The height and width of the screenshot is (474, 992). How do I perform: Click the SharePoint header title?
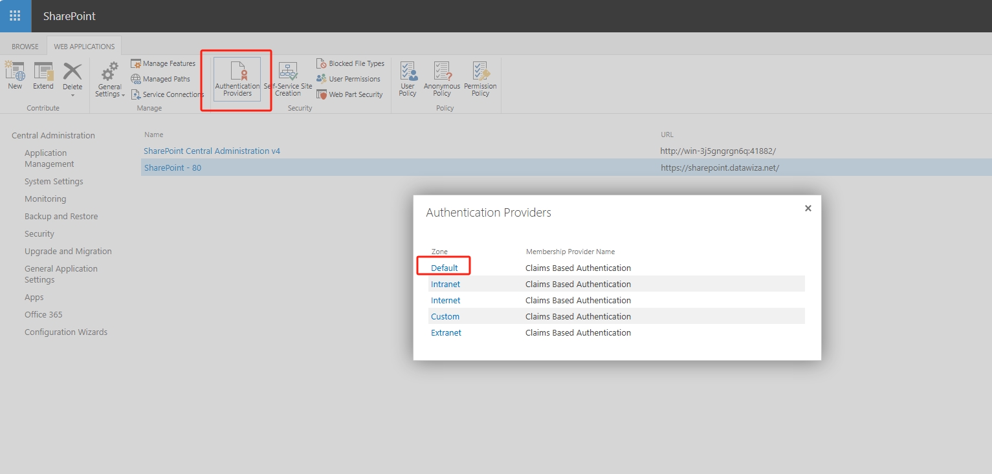(x=69, y=16)
